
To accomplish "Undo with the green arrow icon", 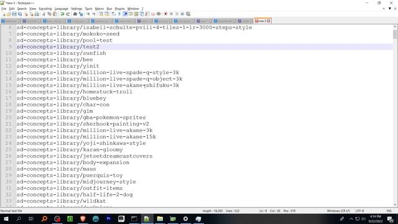I will click(x=62, y=14).
